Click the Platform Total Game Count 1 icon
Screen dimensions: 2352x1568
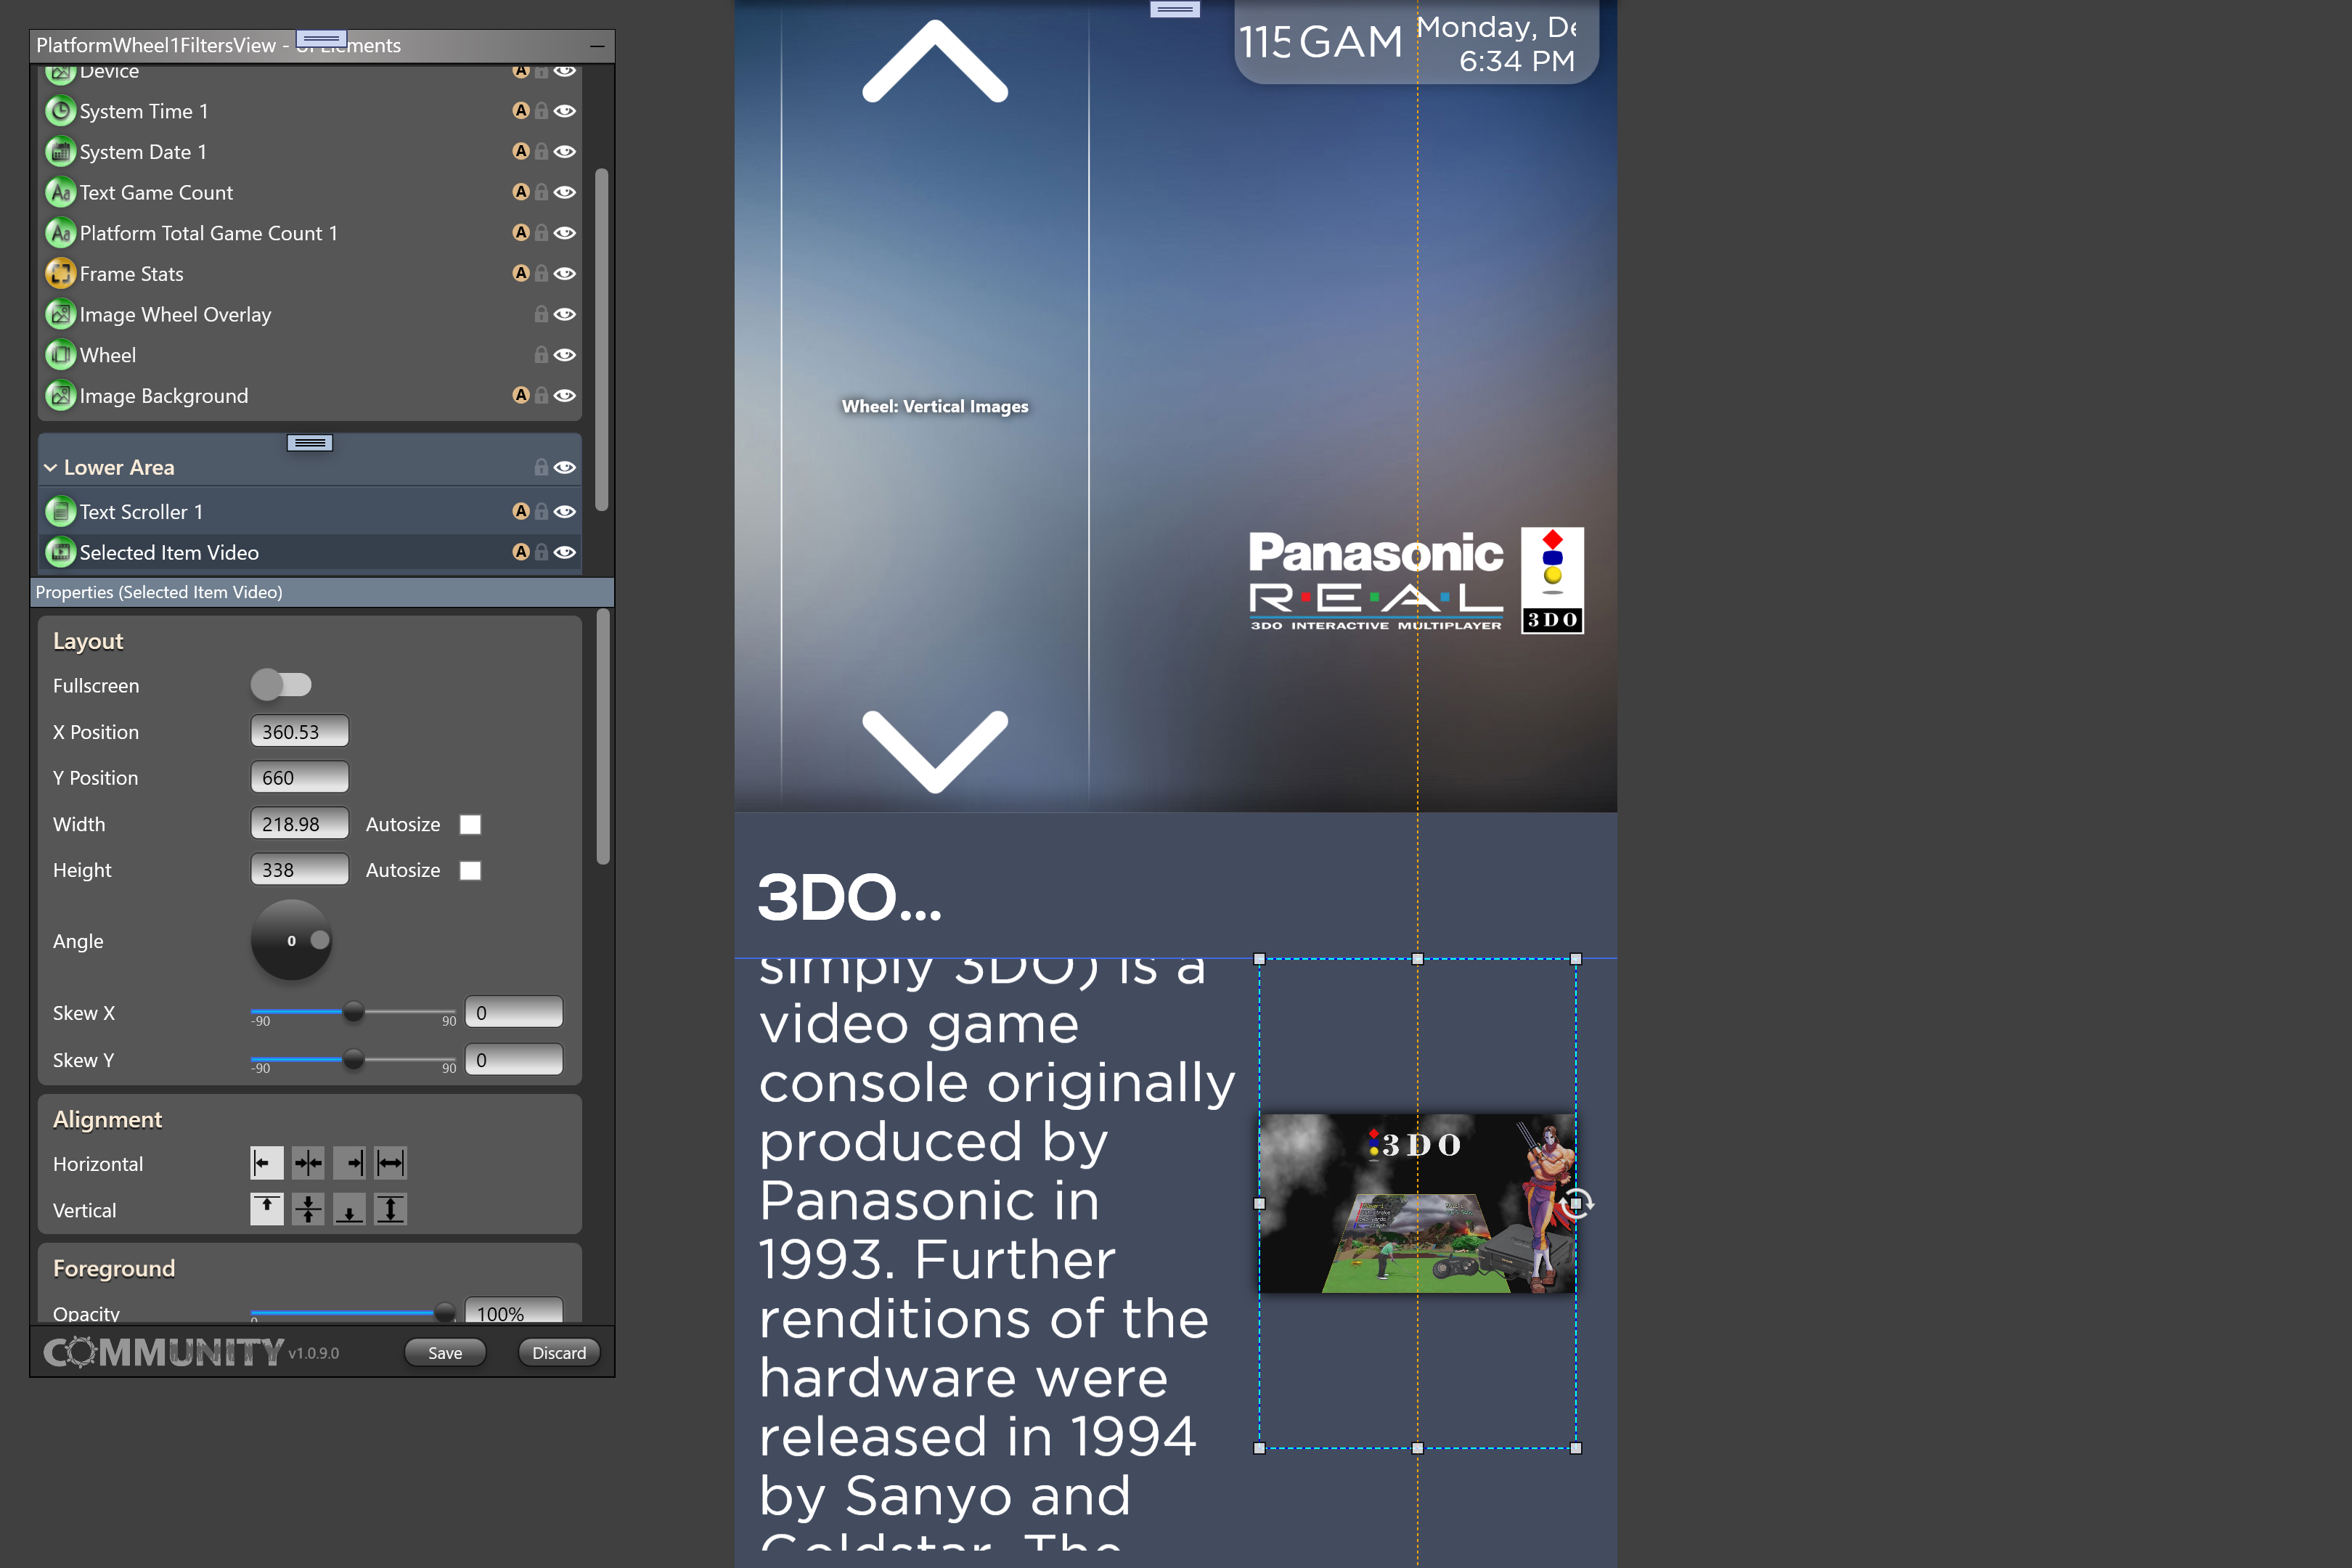click(x=61, y=233)
